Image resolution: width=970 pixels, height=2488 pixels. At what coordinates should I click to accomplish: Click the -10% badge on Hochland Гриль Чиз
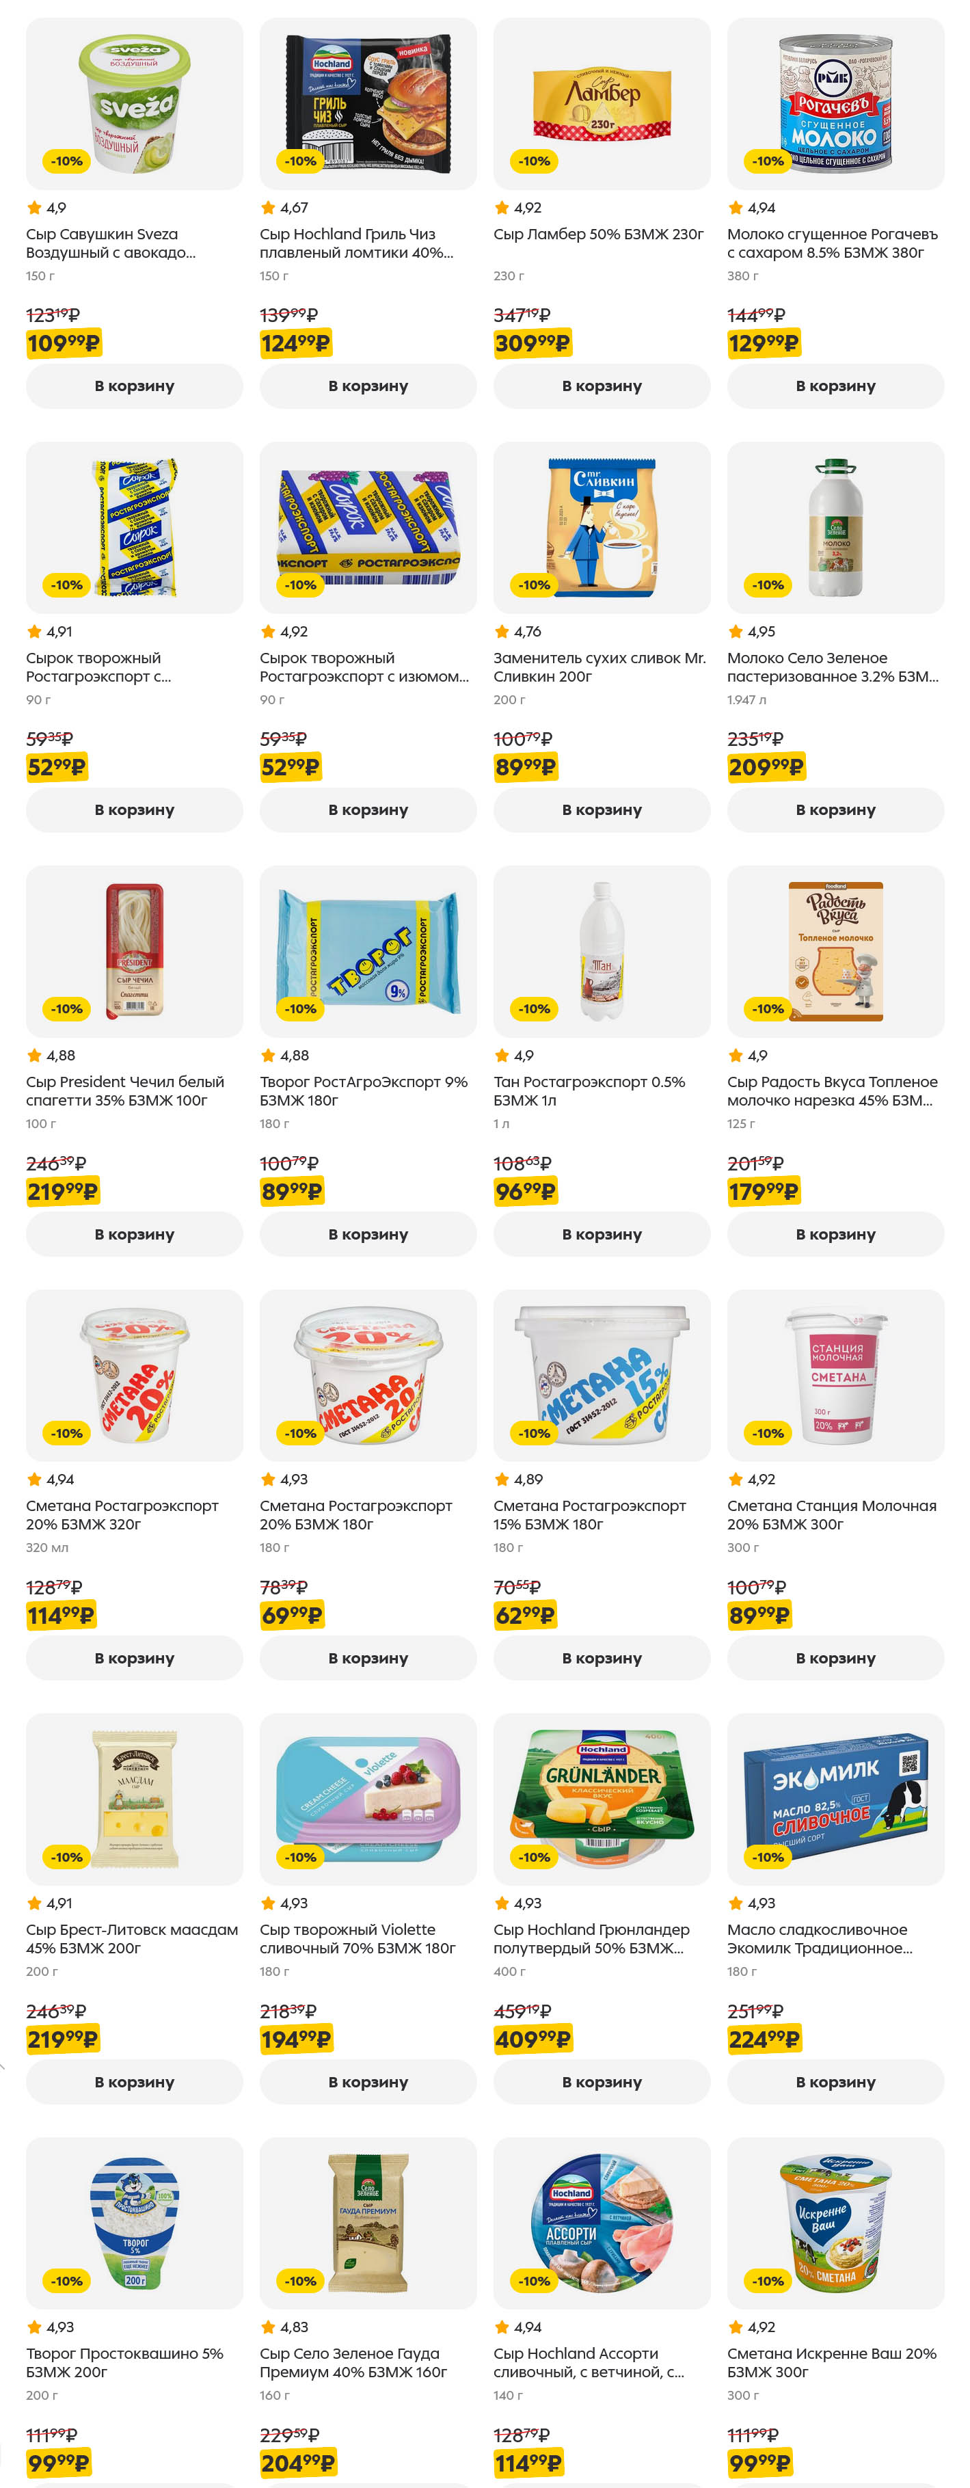301,161
